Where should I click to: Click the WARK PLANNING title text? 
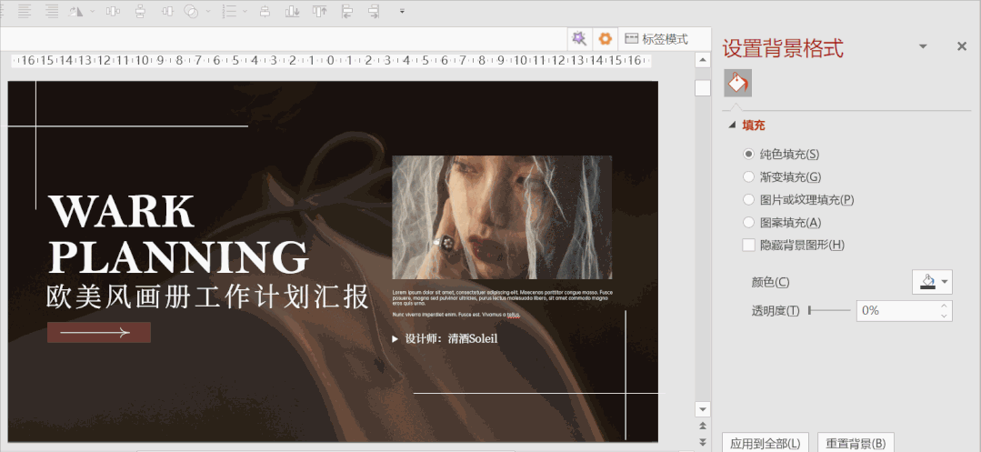coord(178,234)
